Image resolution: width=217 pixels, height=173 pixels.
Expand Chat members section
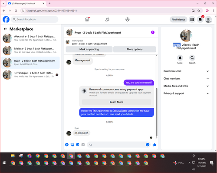tap(186, 79)
